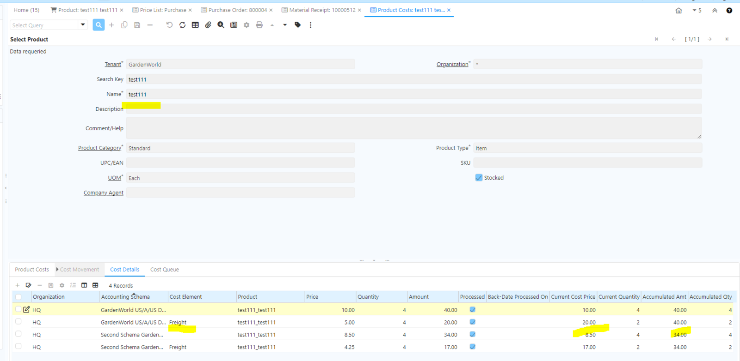Open the Select Query dropdown

(x=83, y=25)
